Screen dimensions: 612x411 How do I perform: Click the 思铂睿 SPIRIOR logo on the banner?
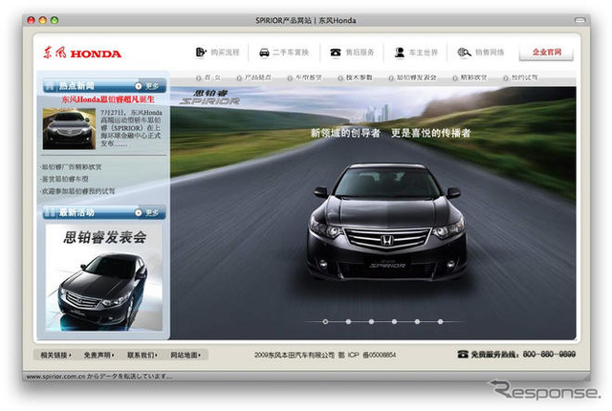click(x=210, y=97)
